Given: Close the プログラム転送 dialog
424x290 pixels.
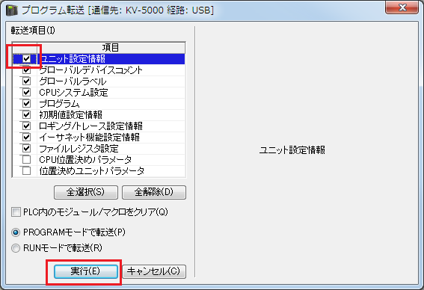Looking at the screenshot, I should (402, 7).
